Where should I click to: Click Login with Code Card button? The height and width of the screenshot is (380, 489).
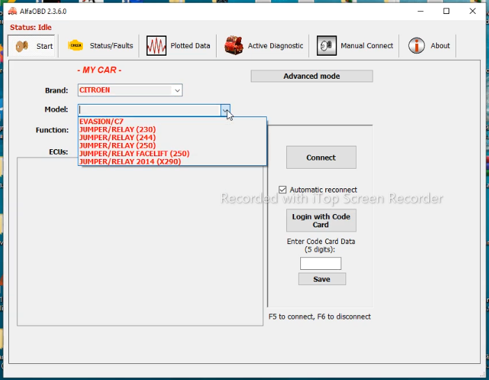pos(321,220)
